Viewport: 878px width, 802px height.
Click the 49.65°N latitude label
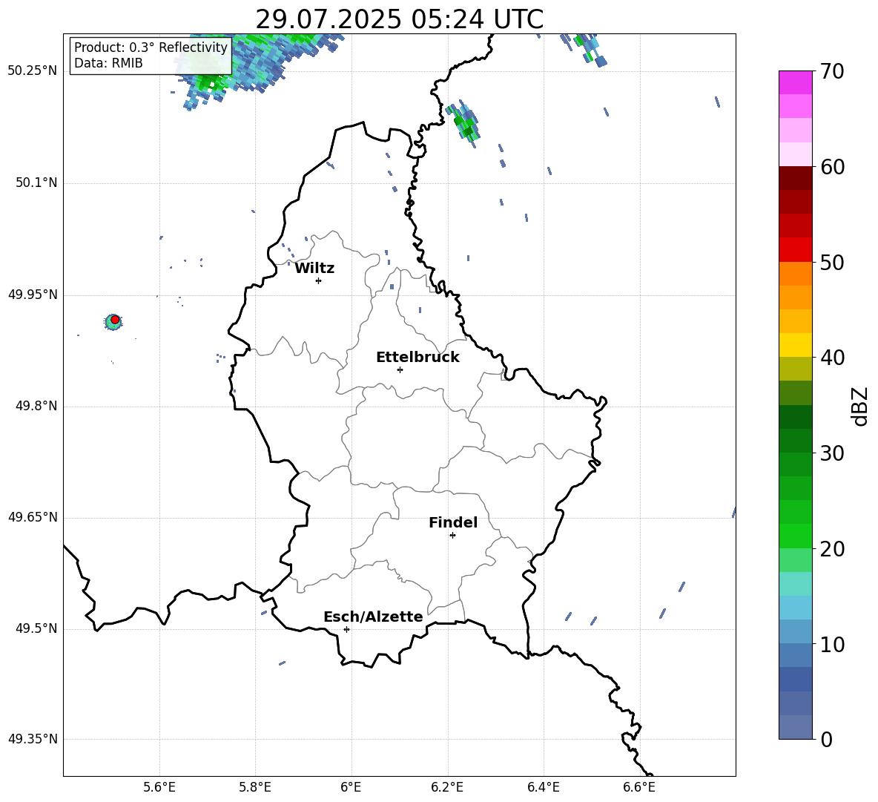(33, 517)
